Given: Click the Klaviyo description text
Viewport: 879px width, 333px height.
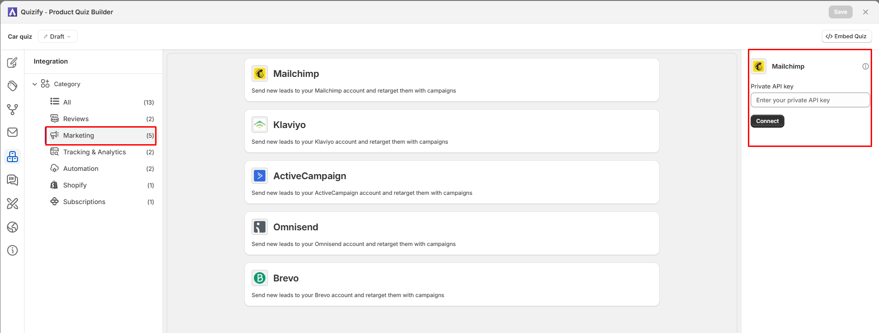Looking at the screenshot, I should [x=350, y=142].
